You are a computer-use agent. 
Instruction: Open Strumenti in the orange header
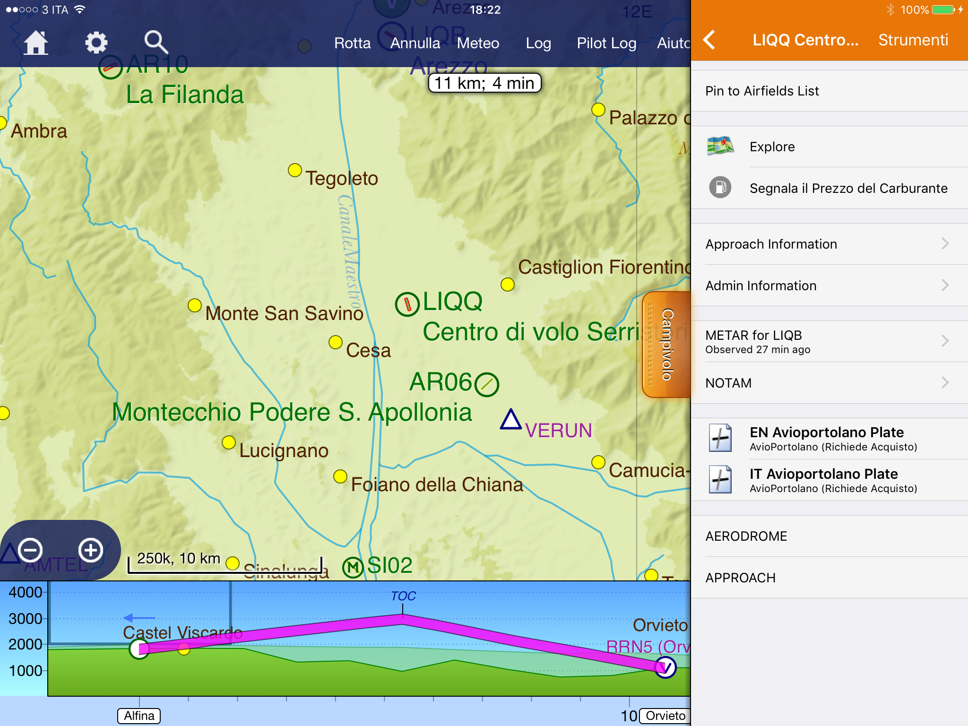coord(913,40)
